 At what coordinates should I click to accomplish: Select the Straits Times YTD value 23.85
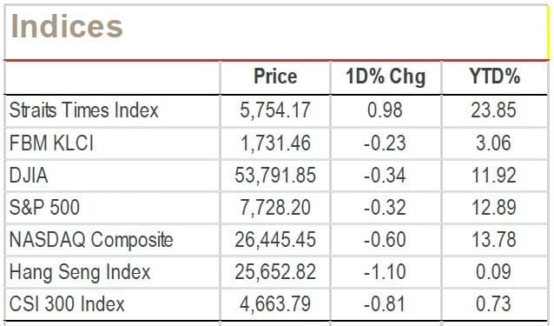[x=493, y=110]
